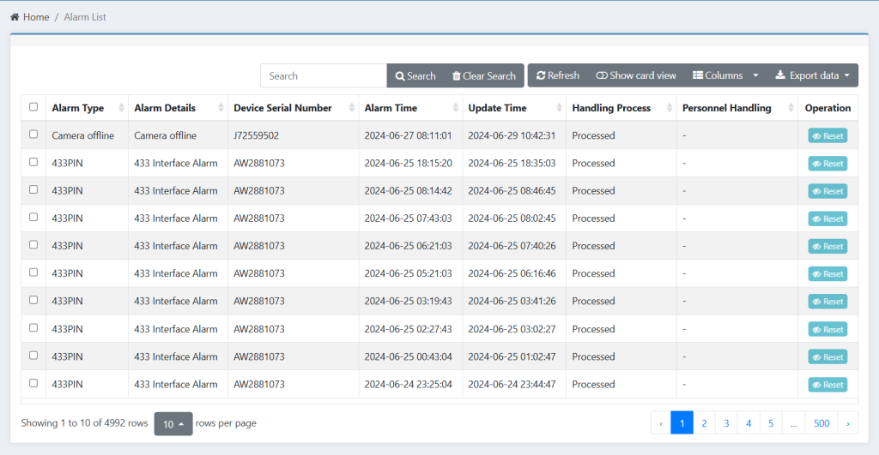
Task: Check the select-all checkbox in header
Action: click(33, 107)
